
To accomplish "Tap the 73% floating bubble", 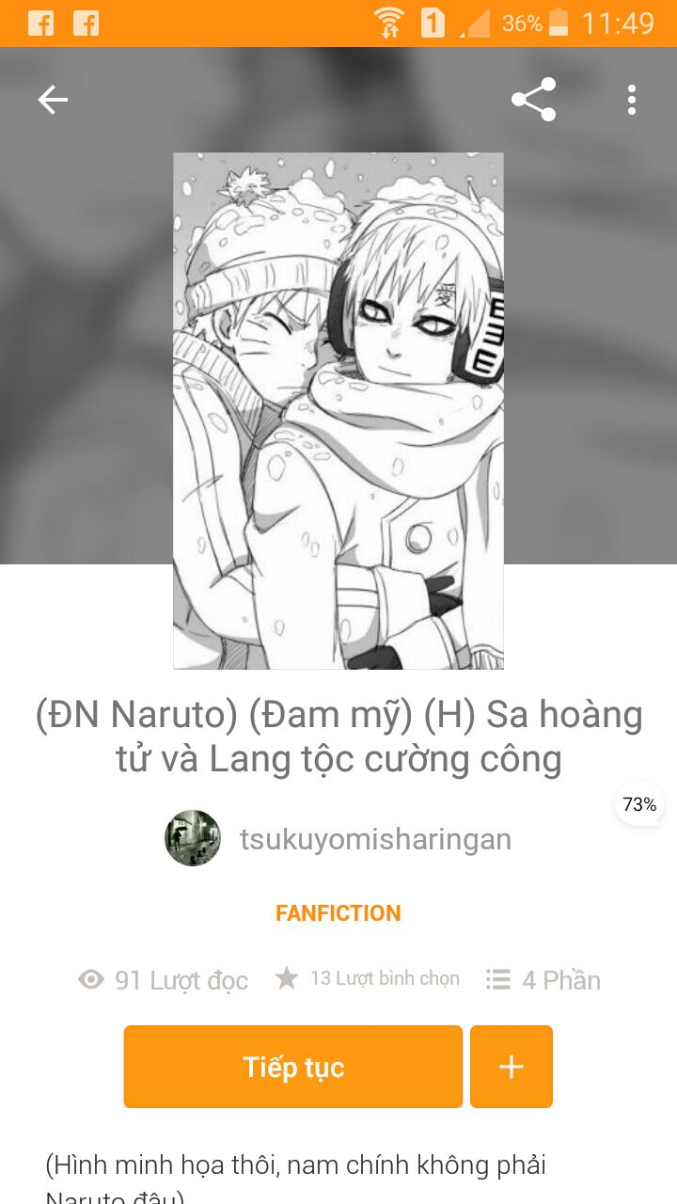I will click(639, 804).
